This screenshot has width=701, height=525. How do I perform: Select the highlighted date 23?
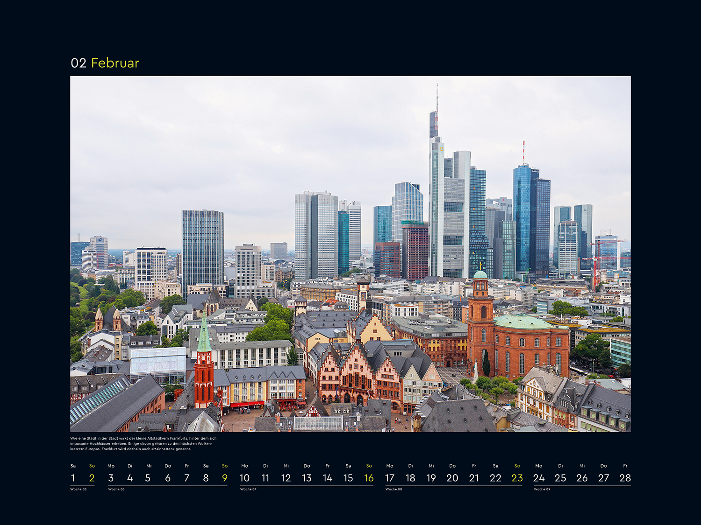(517, 478)
